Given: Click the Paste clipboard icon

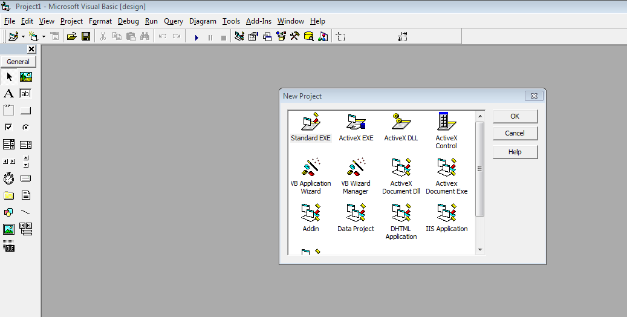Looking at the screenshot, I should click(131, 37).
